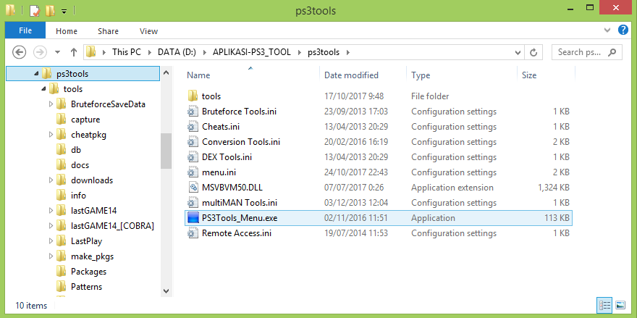The width and height of the screenshot is (637, 318).
Task: Navigate to DATA (D:) in breadcrumb
Action: (177, 52)
